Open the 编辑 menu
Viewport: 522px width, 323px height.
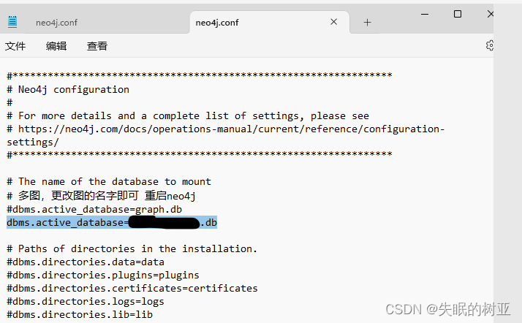tap(56, 46)
